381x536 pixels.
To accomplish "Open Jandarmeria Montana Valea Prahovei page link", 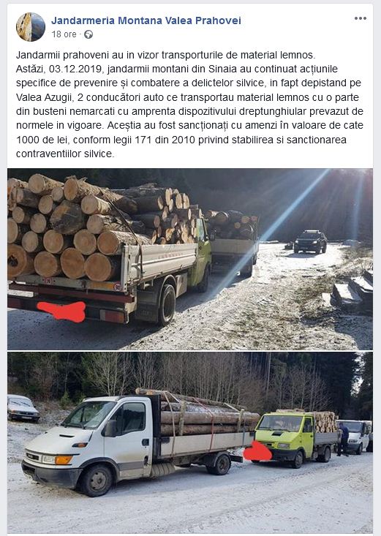I will [x=146, y=20].
